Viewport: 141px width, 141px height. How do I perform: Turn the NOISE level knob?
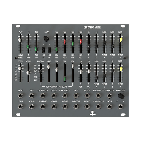click(x=46, y=39)
